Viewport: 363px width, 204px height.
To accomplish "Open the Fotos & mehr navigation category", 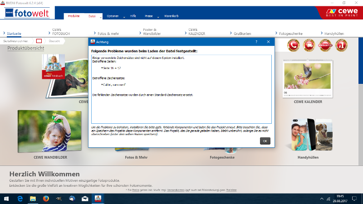I will coord(108,34).
